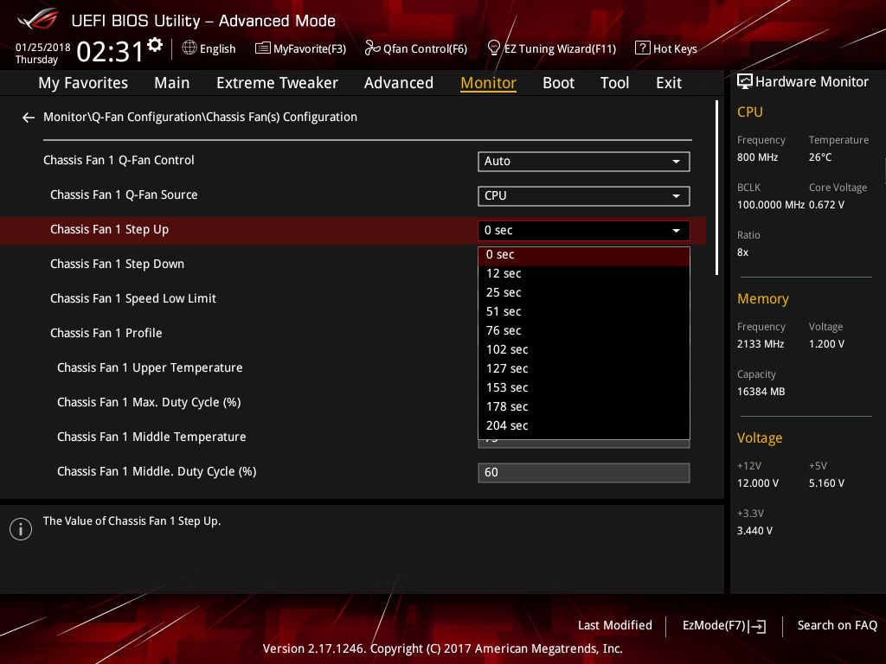886x664 pixels.
Task: Open Search on FAQ
Action: click(x=837, y=626)
